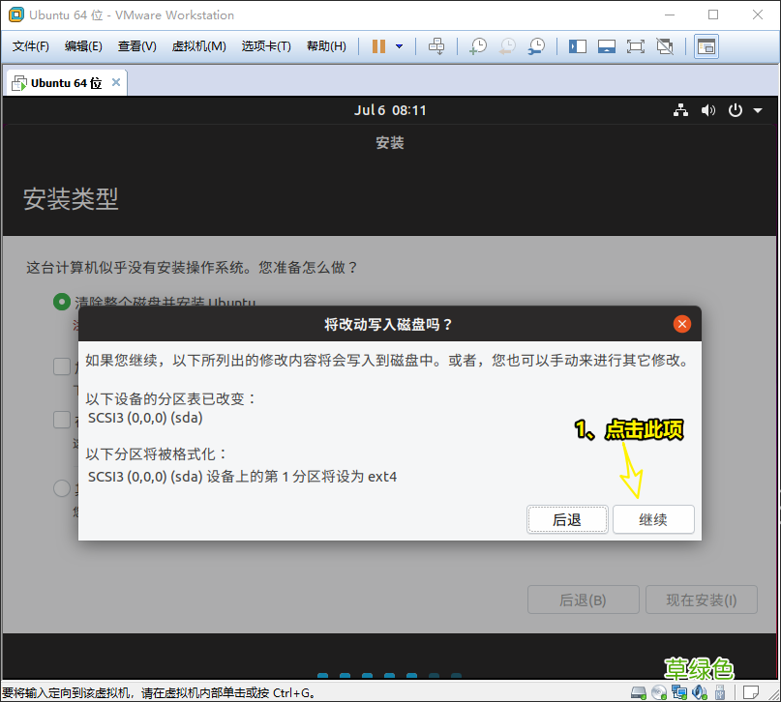The image size is (781, 702).
Task: Select the bottom radio button in installer
Action: coord(62,488)
